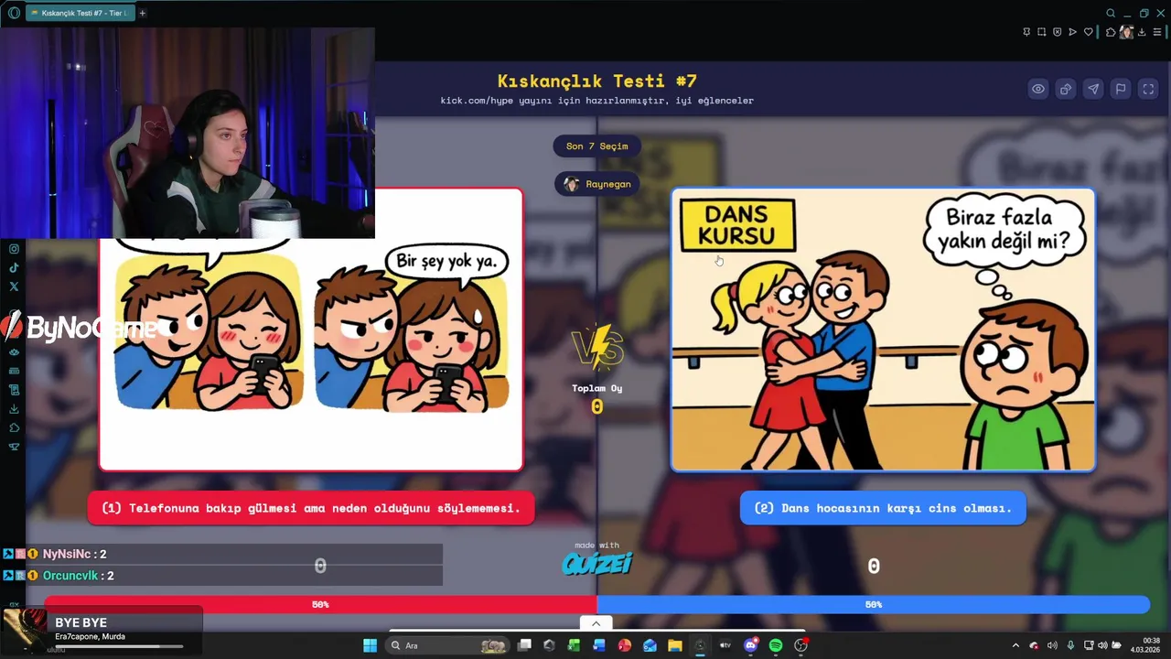Open the Windows Start menu
1171x659 pixels.
point(370,645)
